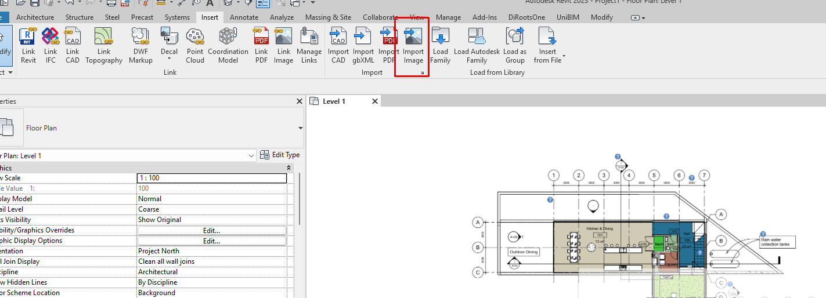This screenshot has width=826, height=298.
Task: Select the Point Cloud tool
Action: click(x=195, y=45)
